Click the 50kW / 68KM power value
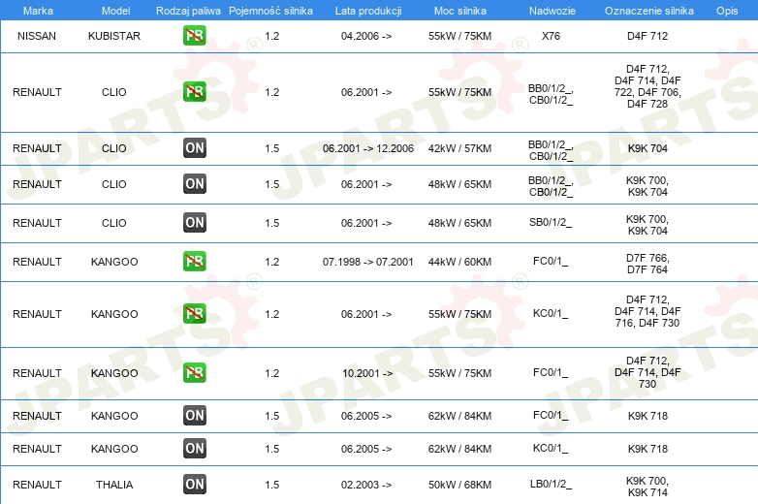 [x=459, y=485]
